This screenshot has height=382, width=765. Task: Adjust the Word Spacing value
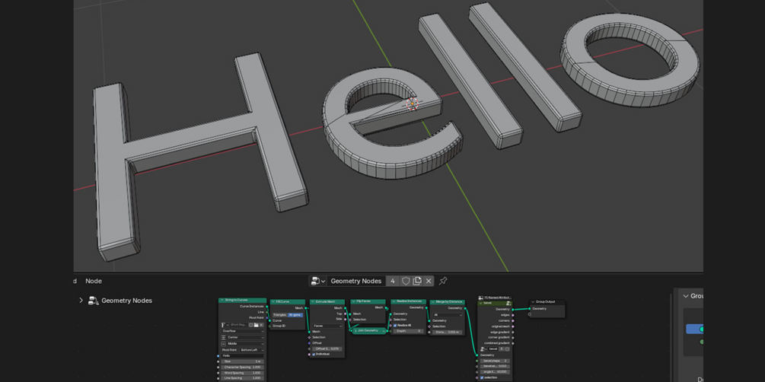243,373
